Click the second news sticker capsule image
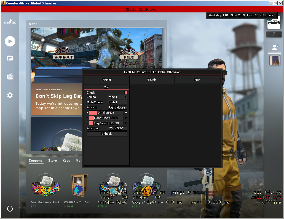The image size is (284, 219). (x=56, y=134)
